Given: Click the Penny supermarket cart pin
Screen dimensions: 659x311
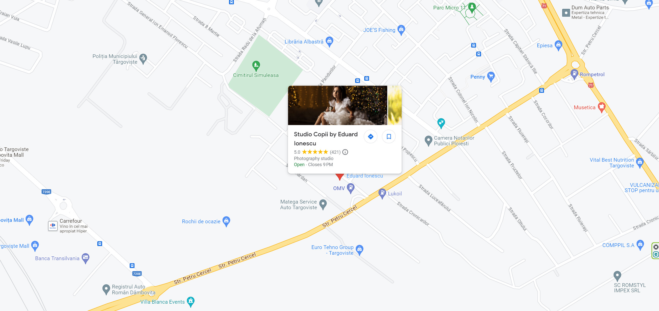Looking at the screenshot, I should pyautogui.click(x=491, y=77).
